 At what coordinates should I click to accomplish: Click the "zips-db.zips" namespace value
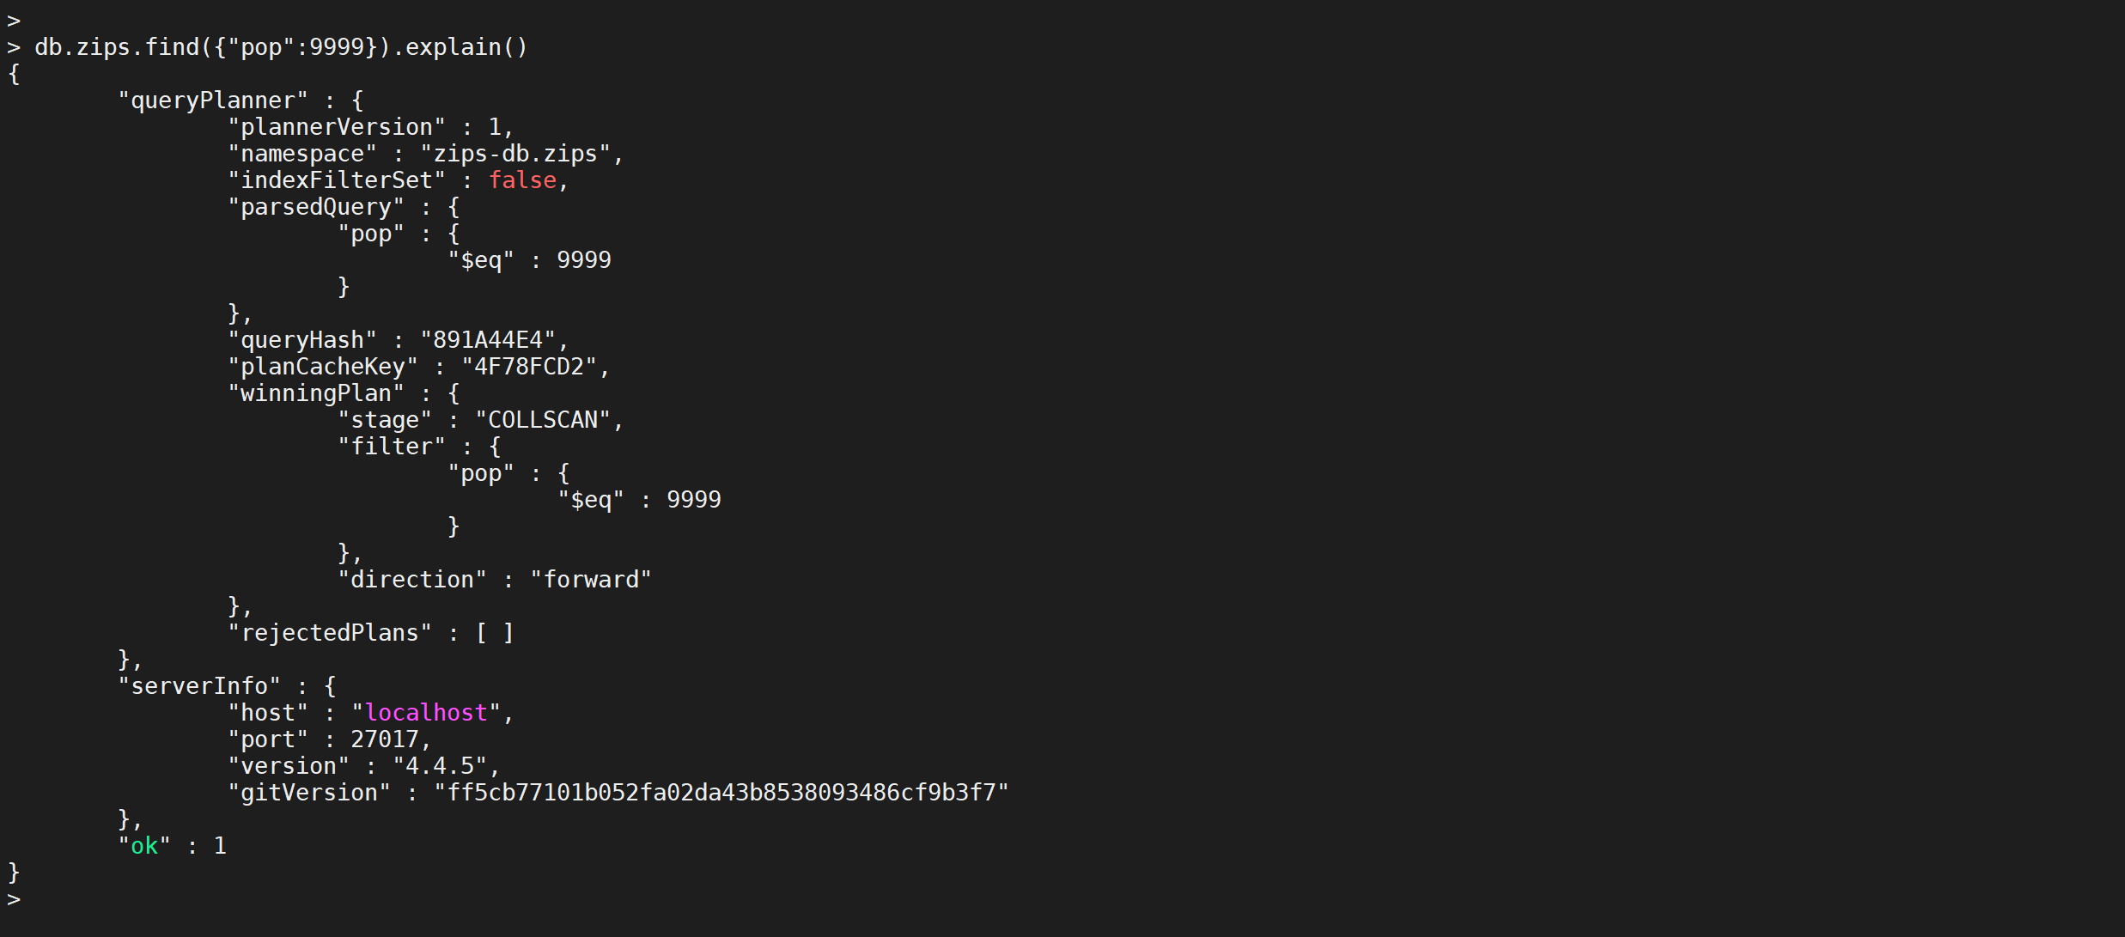[515, 154]
